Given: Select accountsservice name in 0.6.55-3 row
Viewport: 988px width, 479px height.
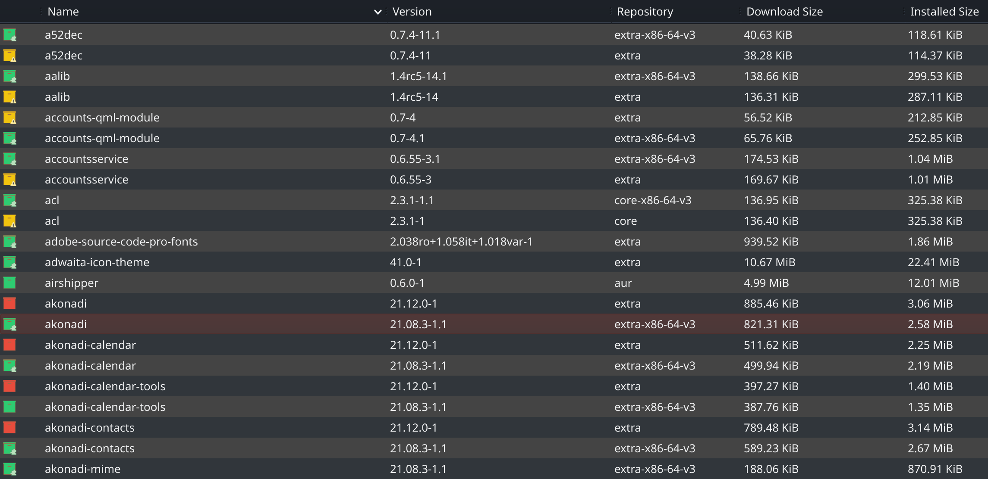Looking at the screenshot, I should pyautogui.click(x=87, y=180).
